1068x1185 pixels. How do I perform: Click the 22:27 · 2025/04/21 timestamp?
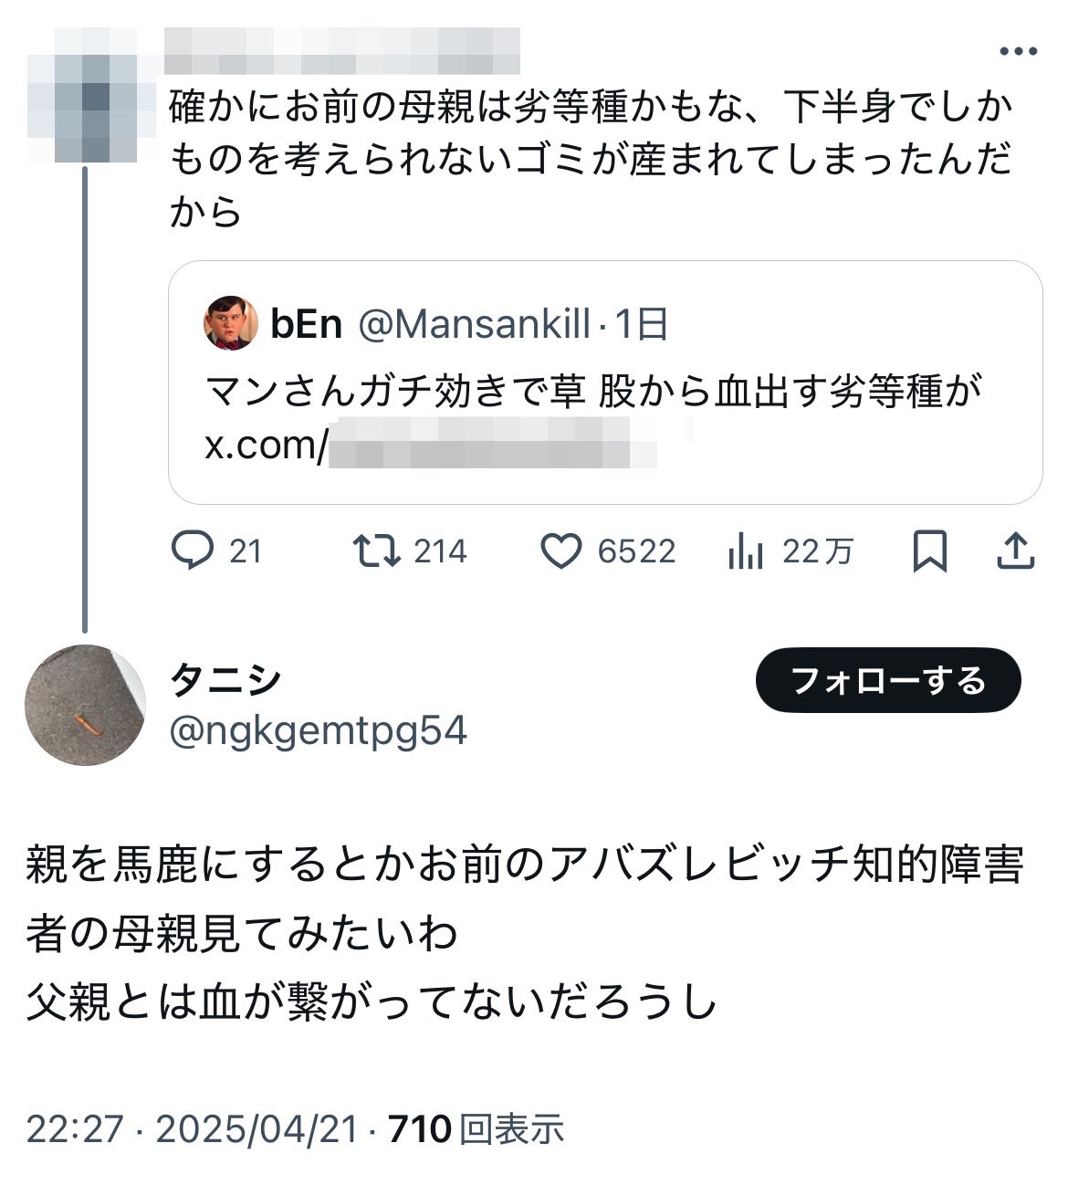[192, 1130]
